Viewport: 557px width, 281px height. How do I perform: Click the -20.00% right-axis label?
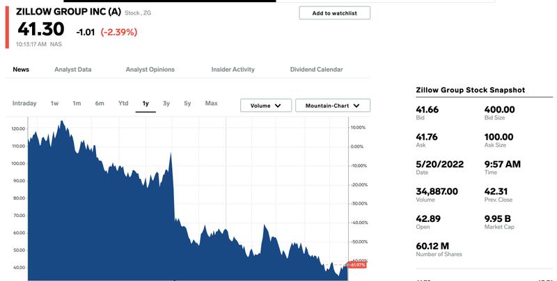(359, 185)
